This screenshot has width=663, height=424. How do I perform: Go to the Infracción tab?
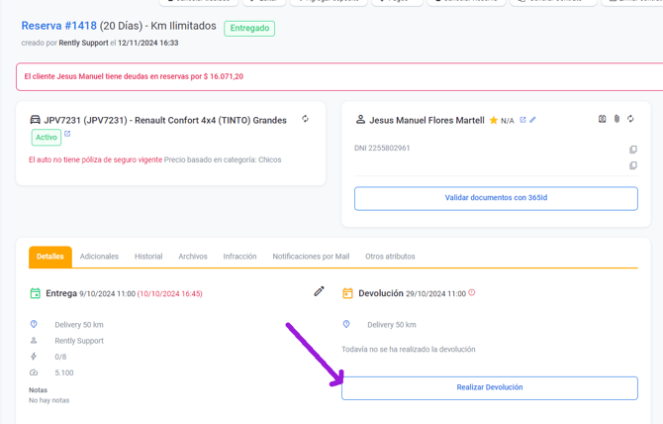pos(239,257)
